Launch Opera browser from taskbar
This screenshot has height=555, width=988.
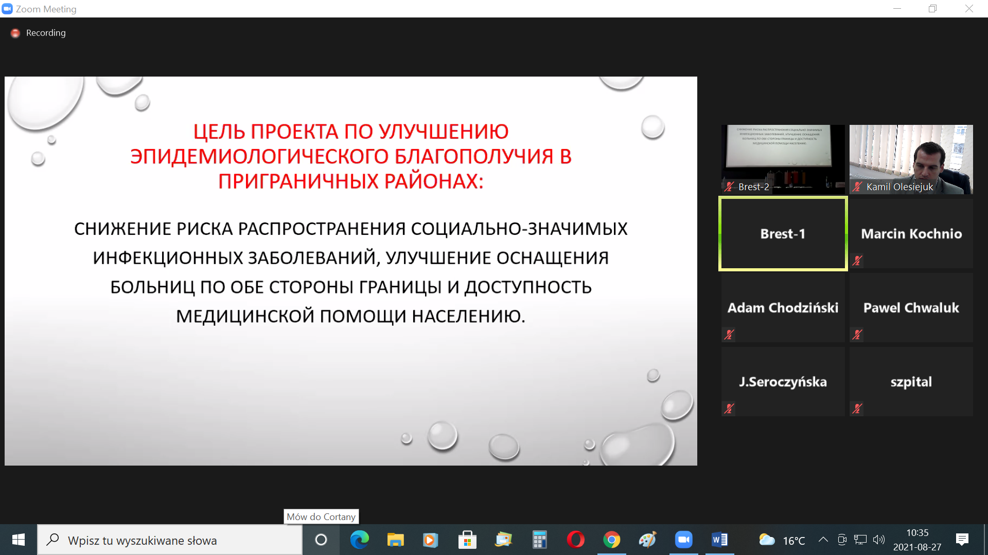click(x=575, y=540)
